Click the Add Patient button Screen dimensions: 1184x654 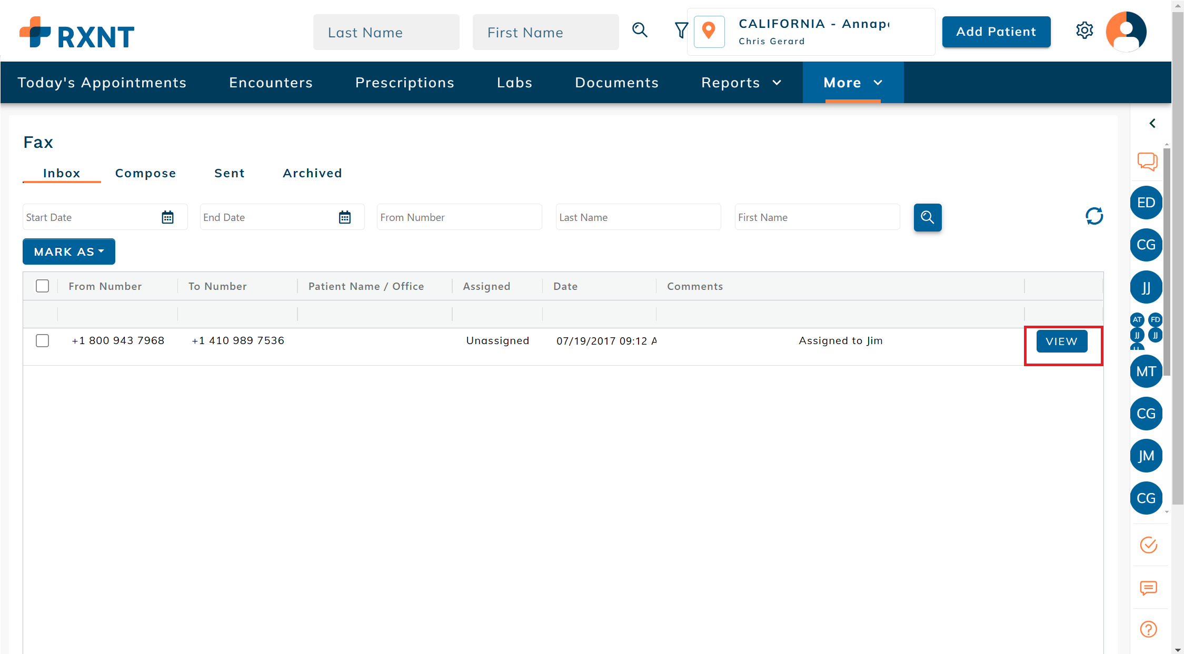click(x=996, y=32)
